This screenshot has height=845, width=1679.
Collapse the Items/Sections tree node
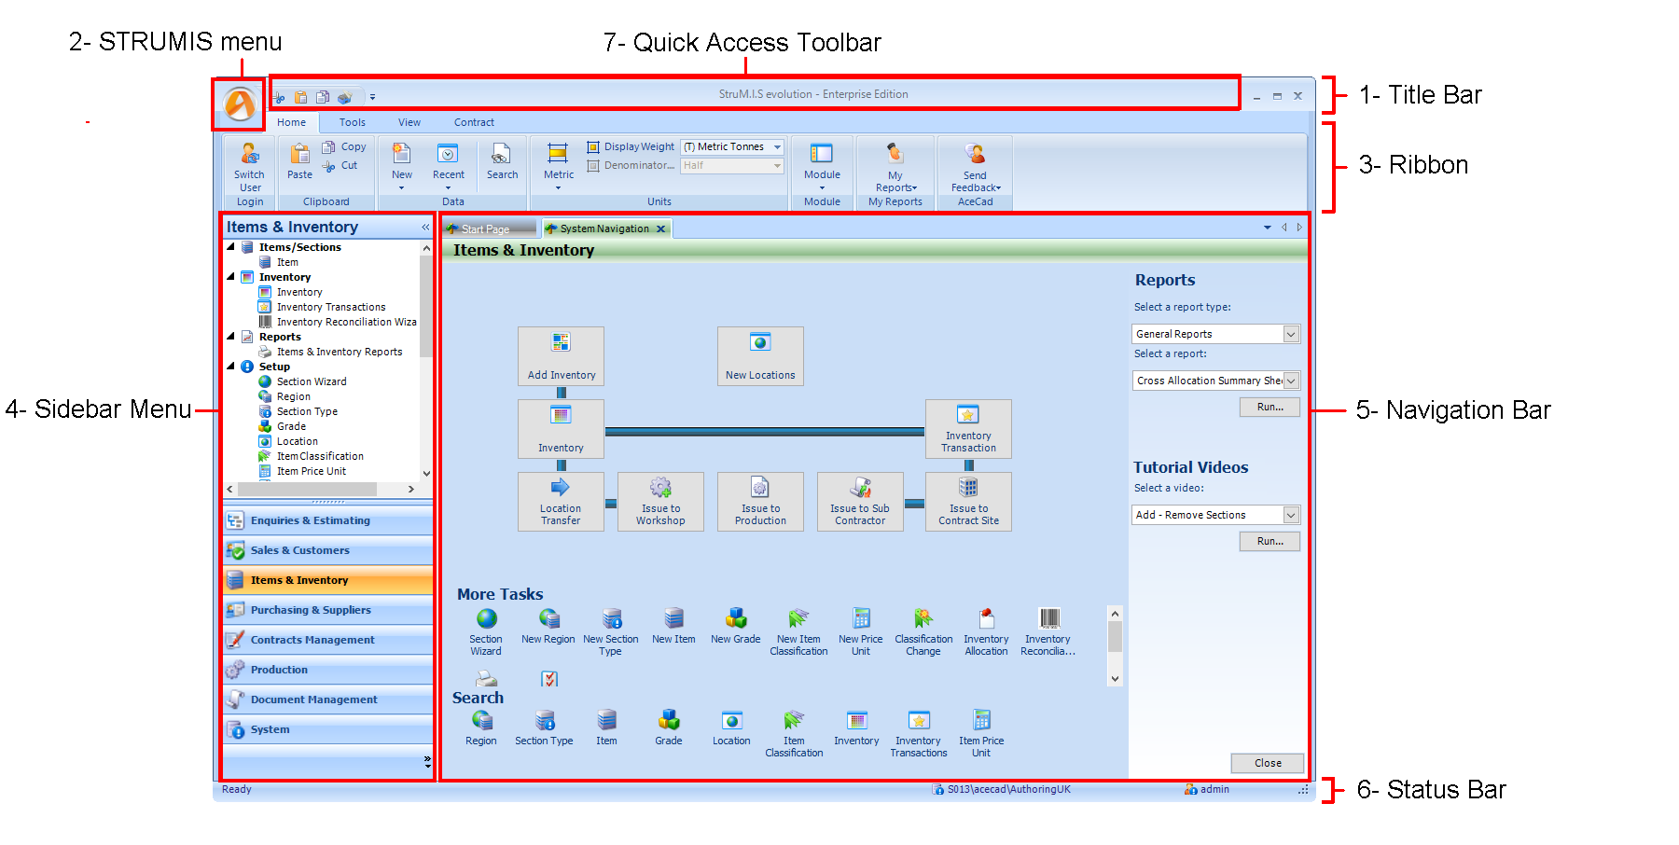[231, 247]
